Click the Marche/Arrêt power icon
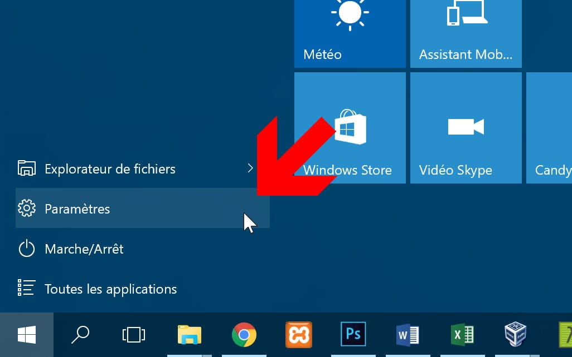The height and width of the screenshot is (357, 572). click(x=27, y=249)
